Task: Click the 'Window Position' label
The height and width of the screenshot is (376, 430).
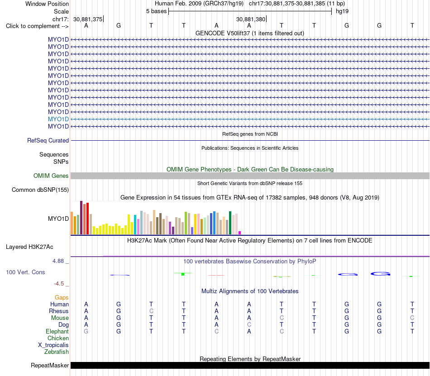Action: 47,4
